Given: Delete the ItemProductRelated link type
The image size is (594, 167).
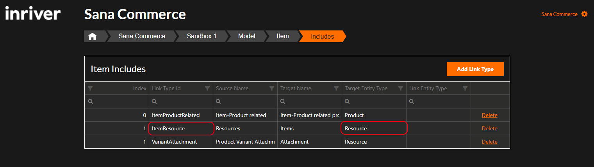Looking at the screenshot, I should 490,115.
